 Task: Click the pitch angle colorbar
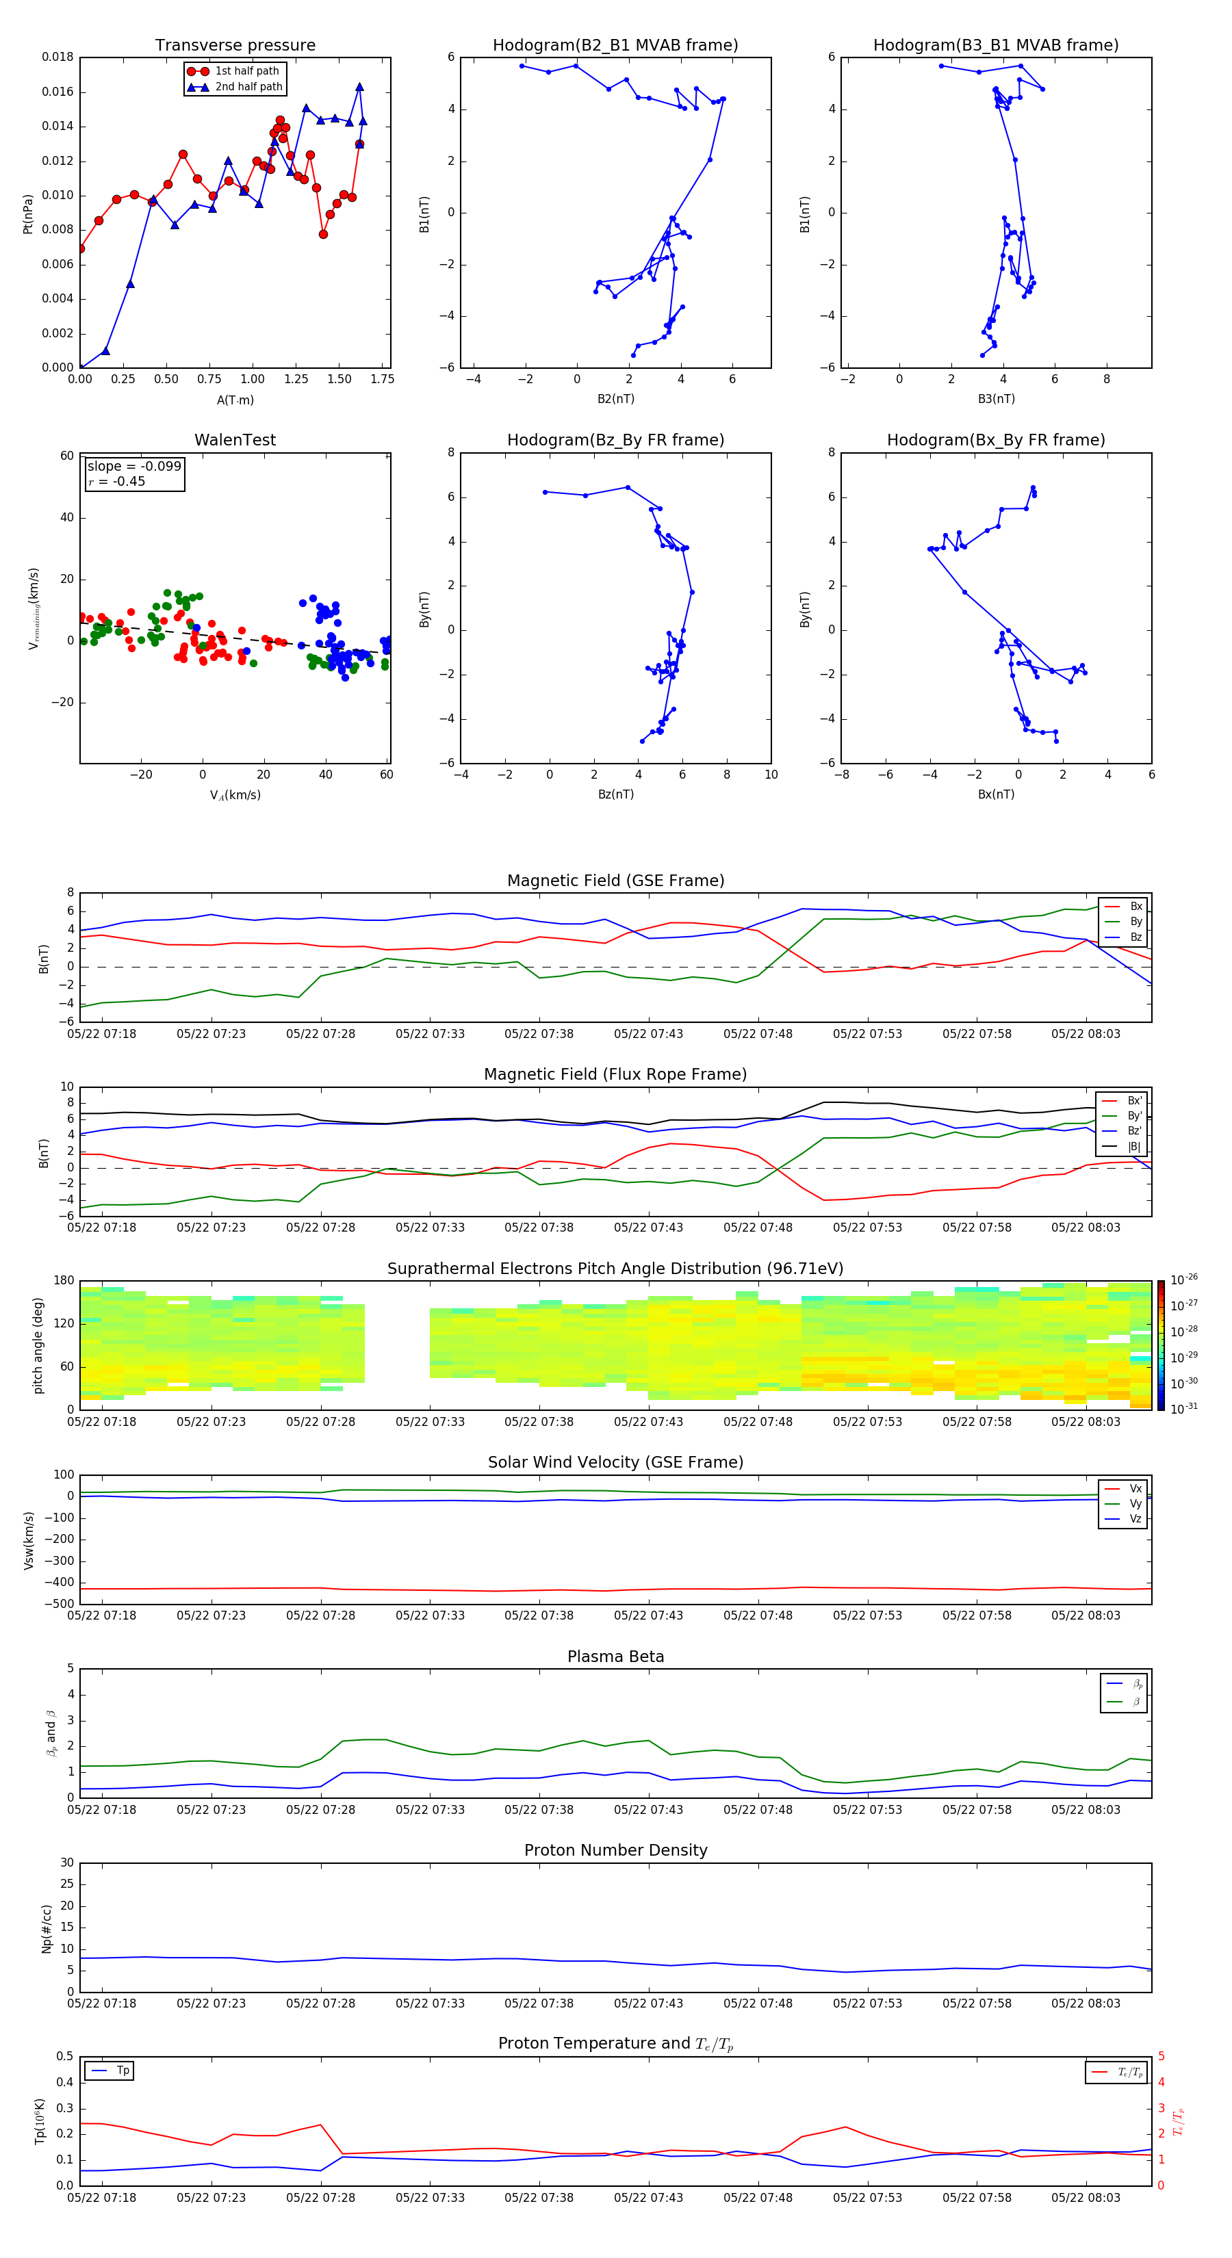pos(1161,1345)
